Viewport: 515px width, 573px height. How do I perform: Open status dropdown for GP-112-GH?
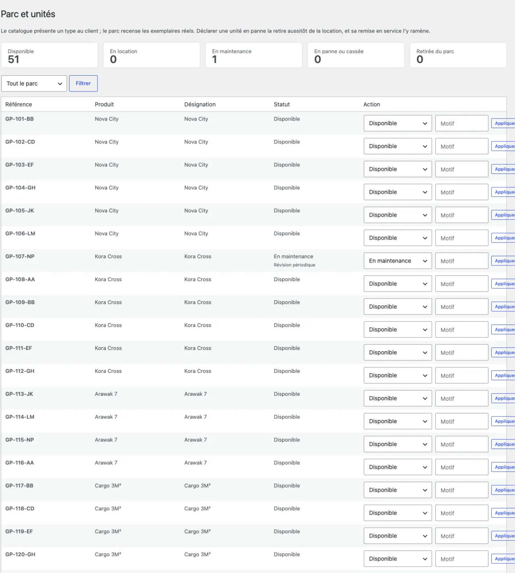click(x=398, y=375)
